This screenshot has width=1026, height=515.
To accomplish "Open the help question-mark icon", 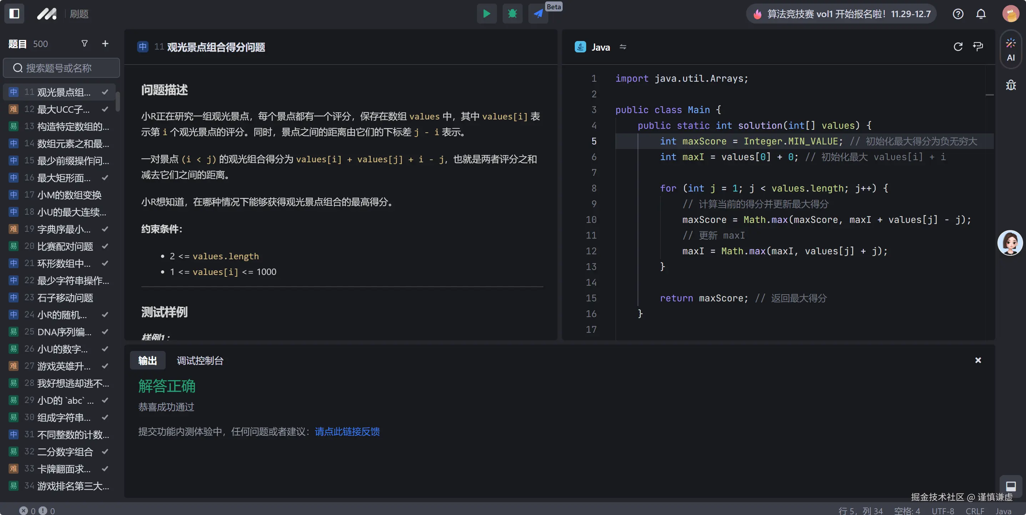I will (958, 14).
